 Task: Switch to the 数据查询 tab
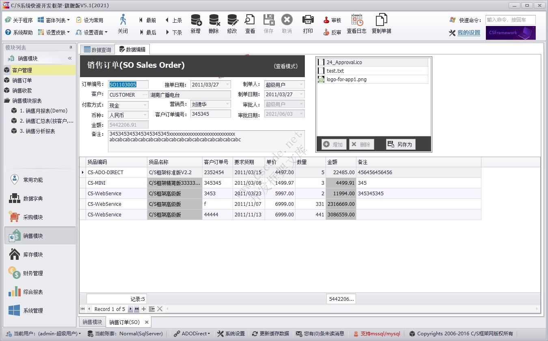[x=97, y=50]
